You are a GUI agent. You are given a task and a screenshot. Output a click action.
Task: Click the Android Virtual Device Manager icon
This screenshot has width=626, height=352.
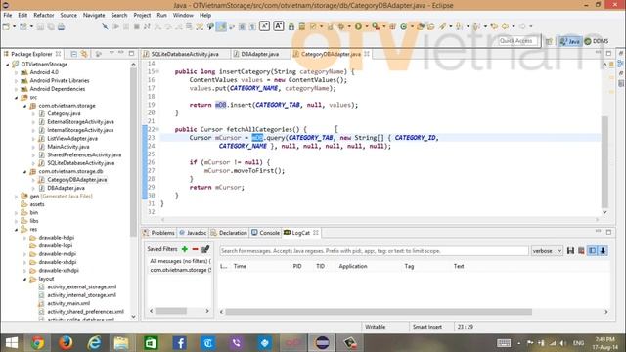(x=302, y=26)
